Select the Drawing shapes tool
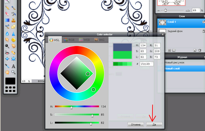The width and height of the screenshot is (205, 131). (13, 27)
